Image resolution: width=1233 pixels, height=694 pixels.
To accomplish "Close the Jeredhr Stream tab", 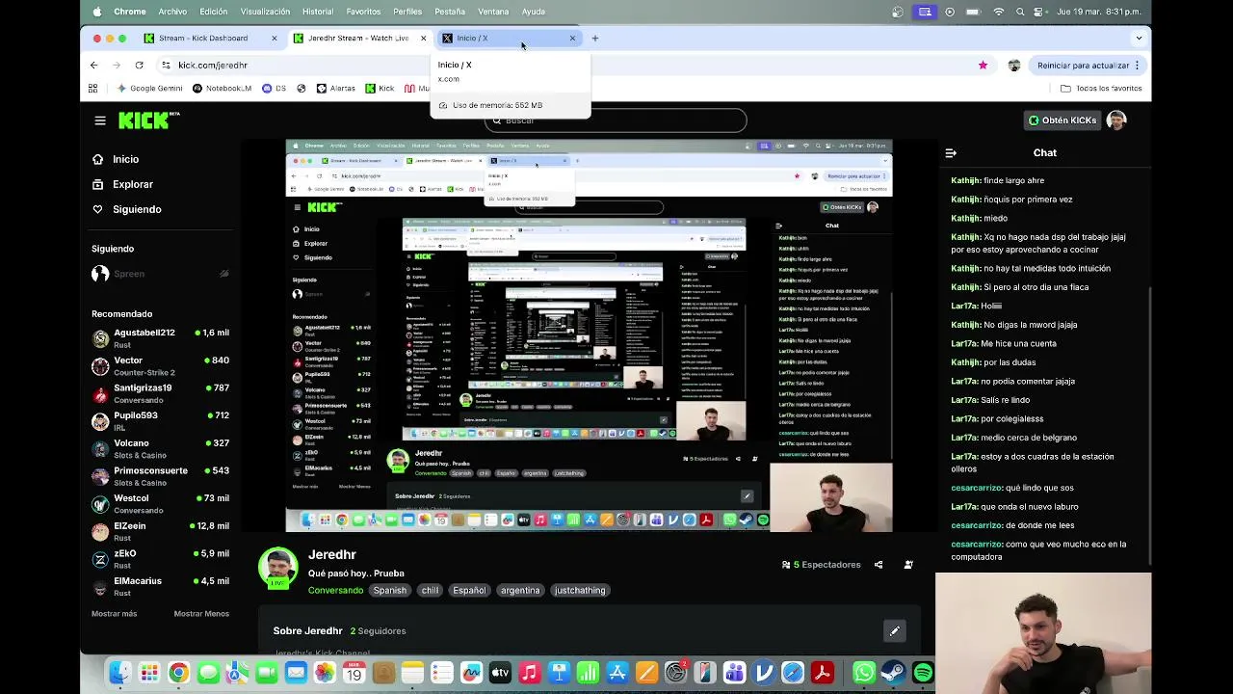I will click(x=423, y=39).
